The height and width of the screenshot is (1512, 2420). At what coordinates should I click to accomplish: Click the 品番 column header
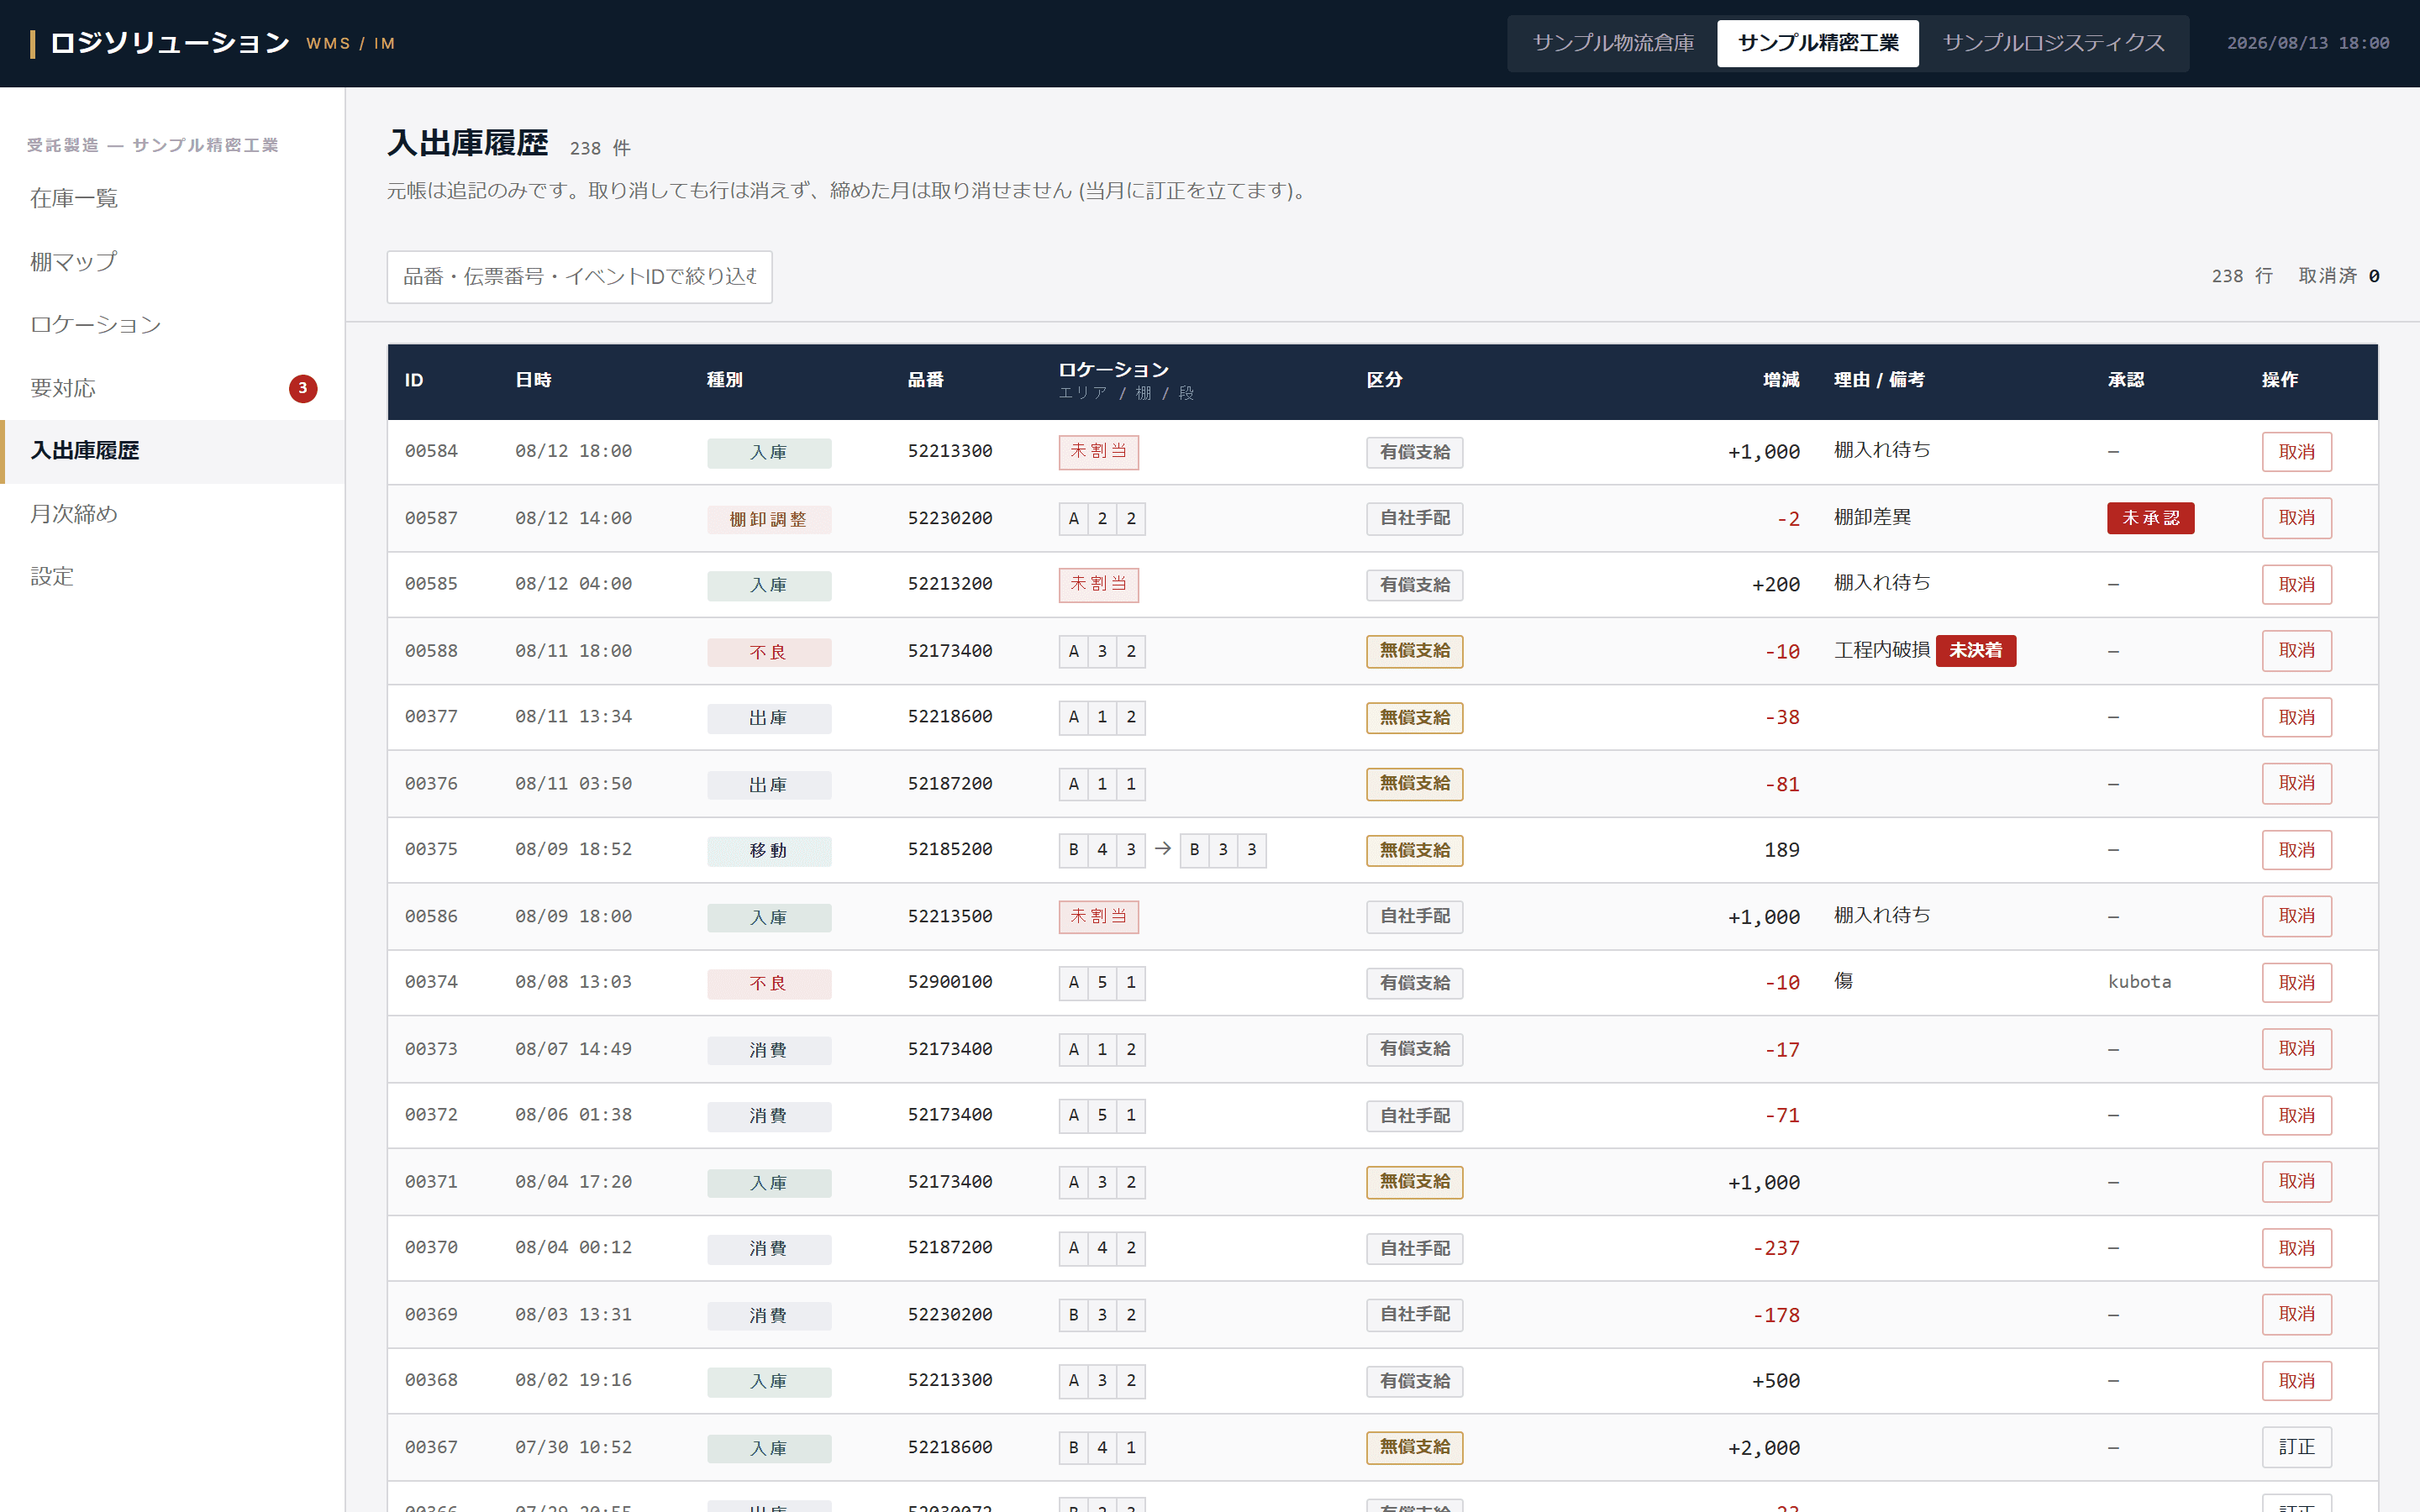[x=925, y=380]
